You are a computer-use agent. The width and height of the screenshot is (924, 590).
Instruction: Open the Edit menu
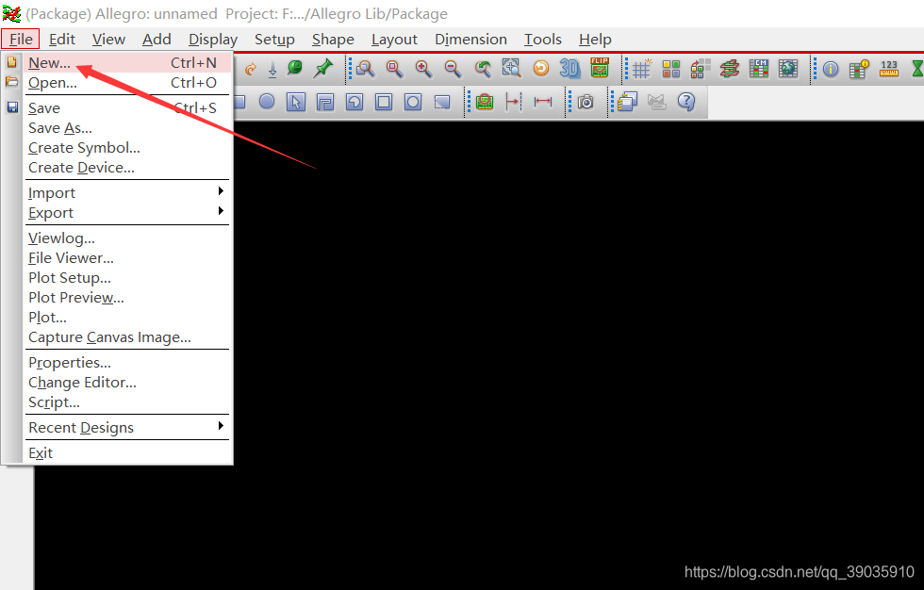coord(62,40)
